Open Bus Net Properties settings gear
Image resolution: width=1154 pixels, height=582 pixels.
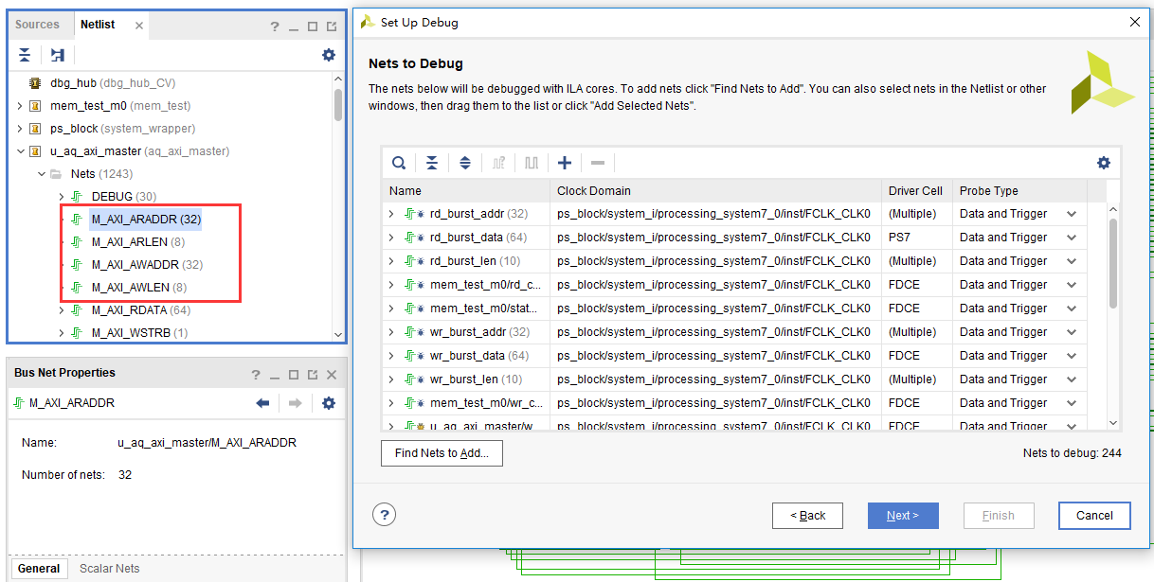pyautogui.click(x=329, y=403)
